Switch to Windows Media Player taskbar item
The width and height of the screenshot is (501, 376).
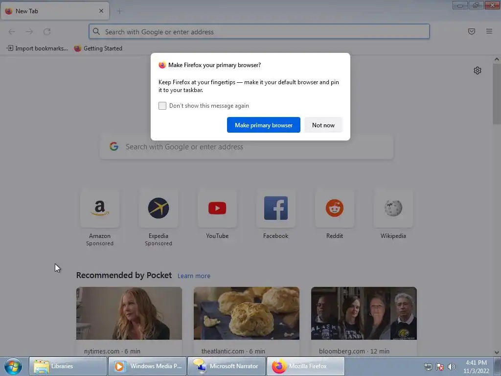[x=147, y=366]
